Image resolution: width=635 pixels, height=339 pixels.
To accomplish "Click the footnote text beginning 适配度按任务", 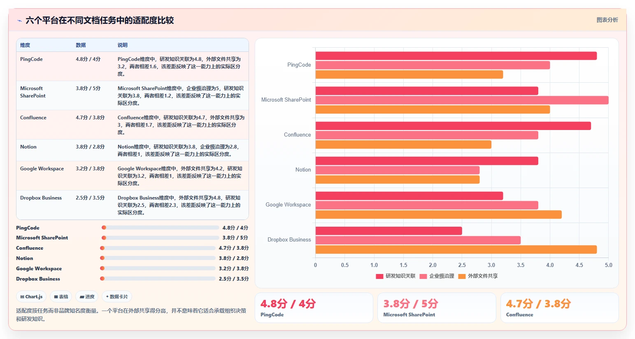I will pyautogui.click(x=131, y=315).
